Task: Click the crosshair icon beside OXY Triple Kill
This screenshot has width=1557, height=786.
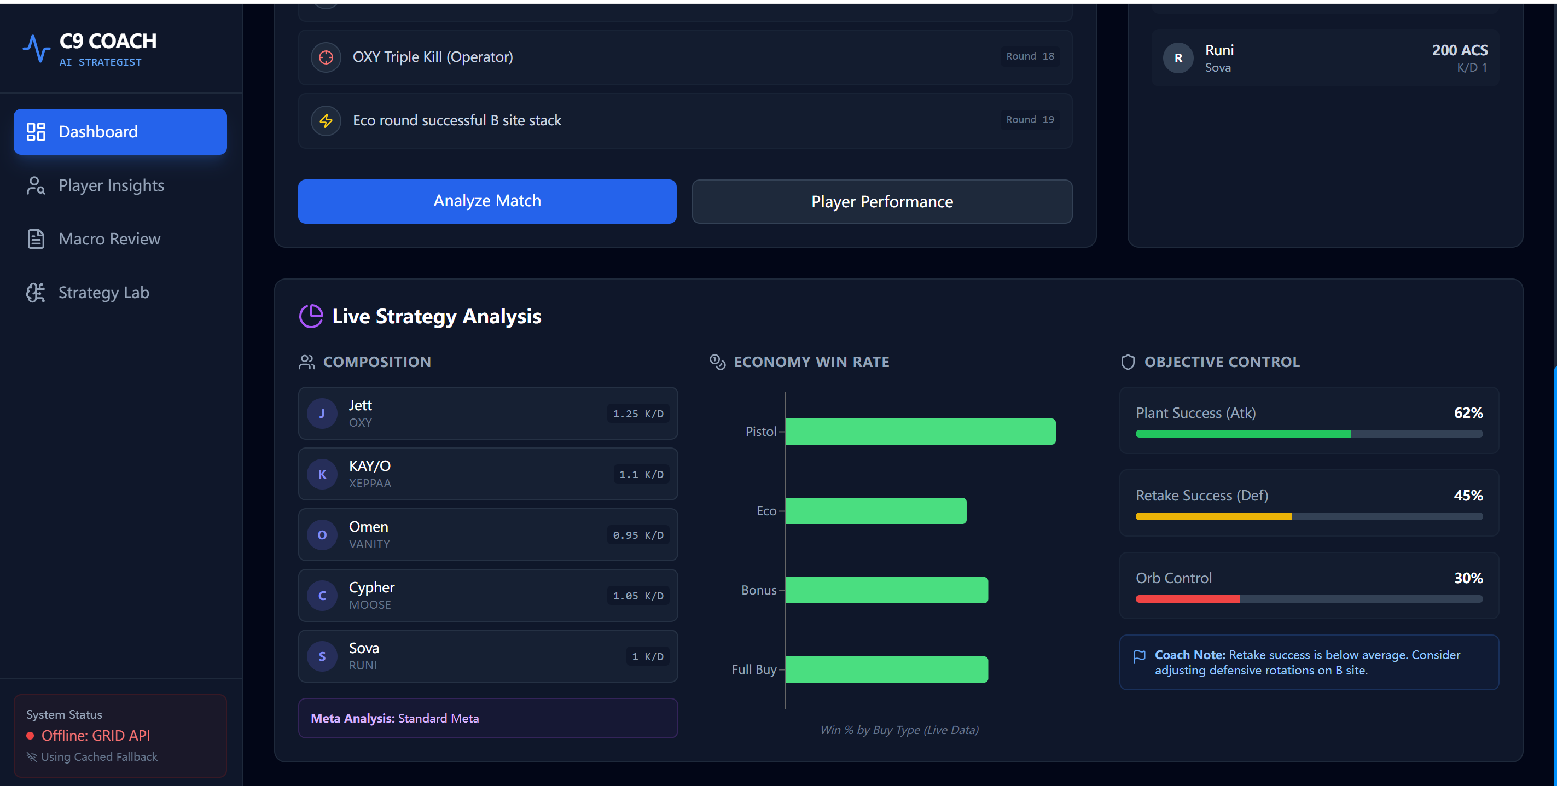Action: click(326, 57)
